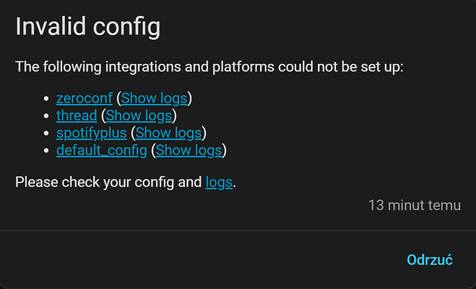Open the default_config integration link
This screenshot has width=476, height=289.
coord(101,150)
